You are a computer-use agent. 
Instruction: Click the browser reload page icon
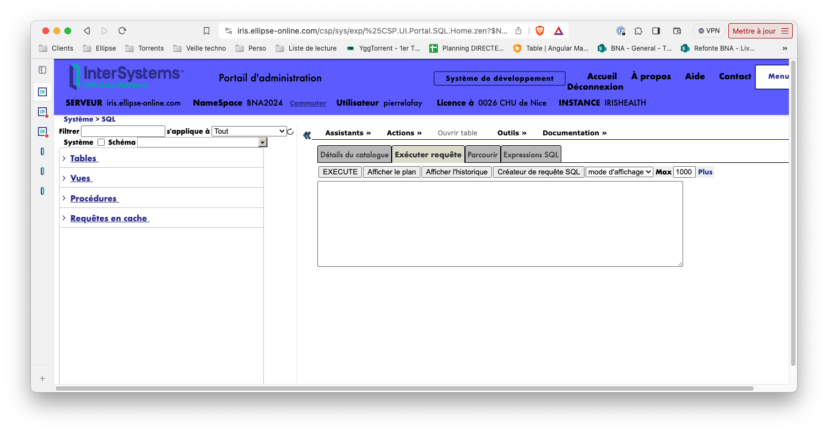point(122,31)
